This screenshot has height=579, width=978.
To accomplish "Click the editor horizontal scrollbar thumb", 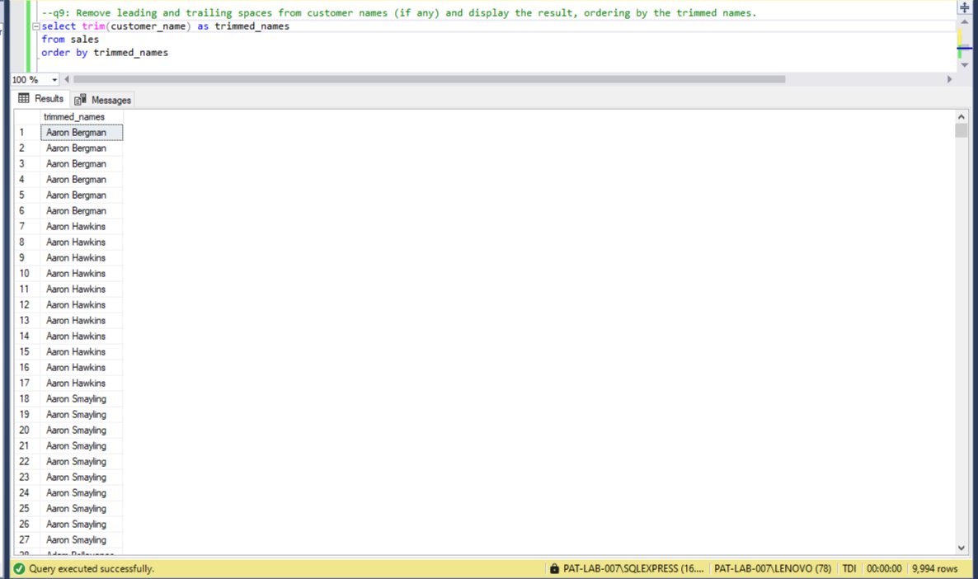I will click(x=429, y=79).
